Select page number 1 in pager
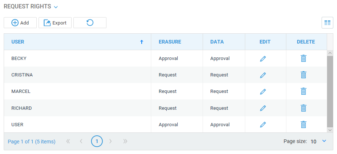The image size is (337, 154). [x=97, y=141]
